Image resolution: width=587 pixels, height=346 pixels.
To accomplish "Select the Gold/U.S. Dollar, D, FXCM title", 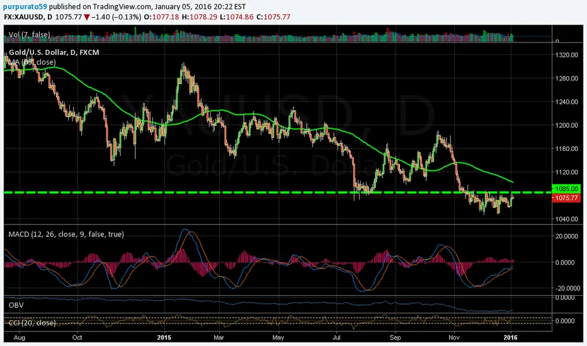I will (x=54, y=52).
